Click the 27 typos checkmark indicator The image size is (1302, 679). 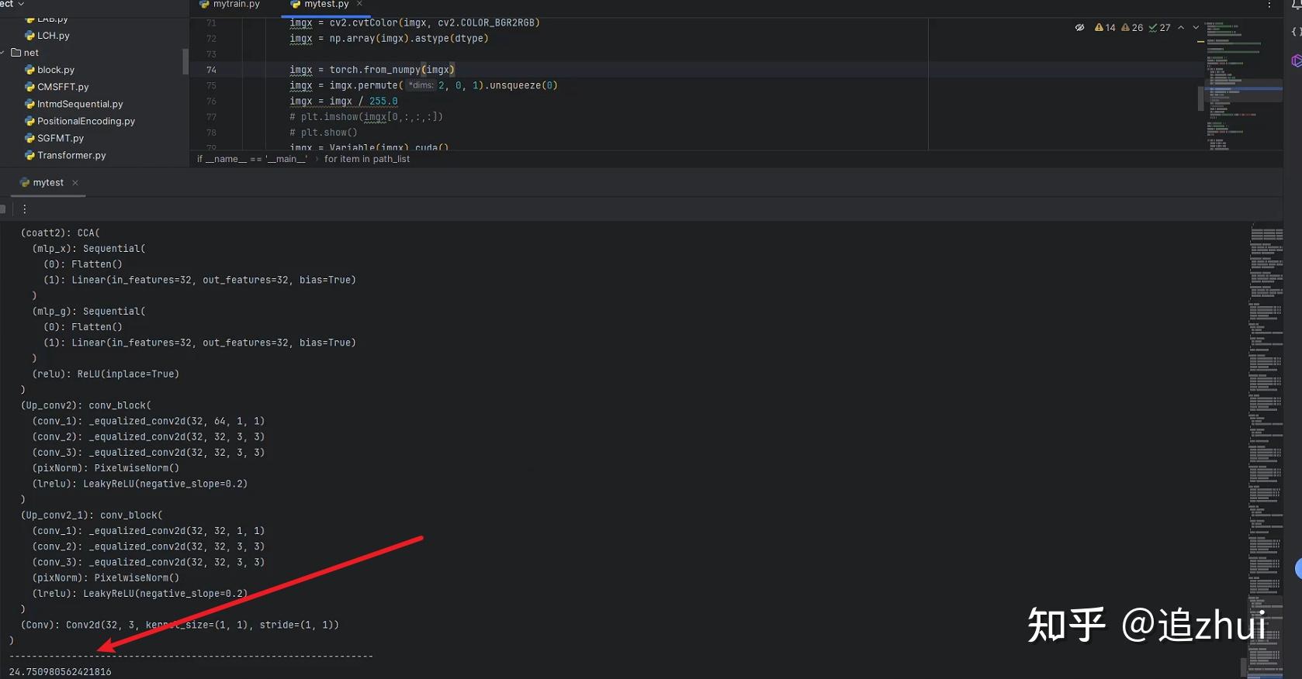[1160, 28]
